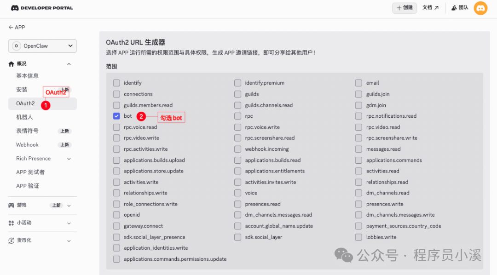The image size is (497, 275).
Task: Select OAuth2 in the sidebar
Action: [42, 103]
